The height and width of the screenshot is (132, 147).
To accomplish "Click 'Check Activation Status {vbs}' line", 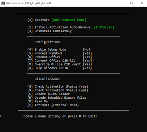I will tap(58, 86).
